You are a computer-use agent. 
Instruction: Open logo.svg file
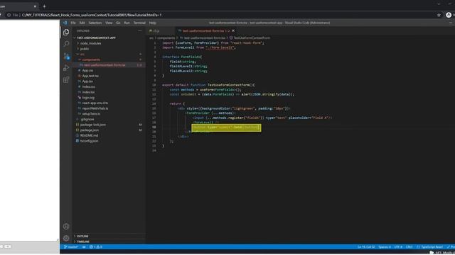(x=88, y=98)
